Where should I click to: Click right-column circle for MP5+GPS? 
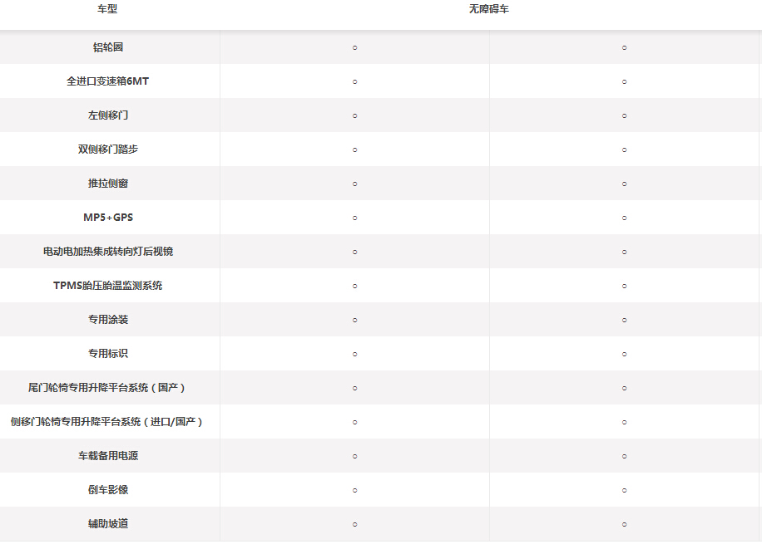pyautogui.click(x=624, y=218)
